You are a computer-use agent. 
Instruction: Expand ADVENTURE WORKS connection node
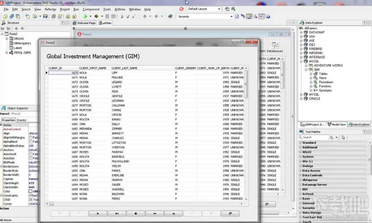[306, 65]
